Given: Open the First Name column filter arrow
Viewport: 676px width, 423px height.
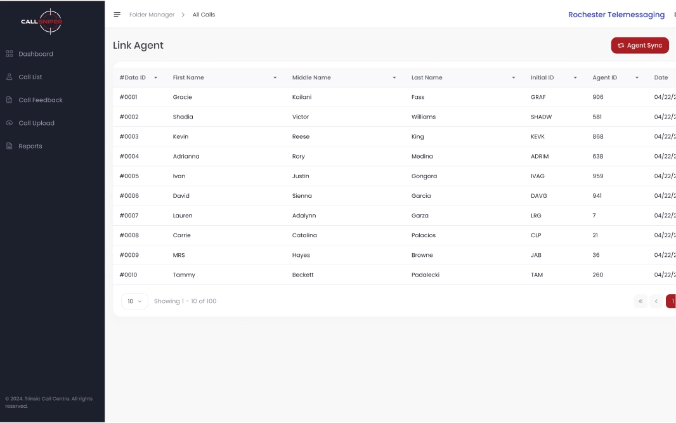Looking at the screenshot, I should coord(275,78).
